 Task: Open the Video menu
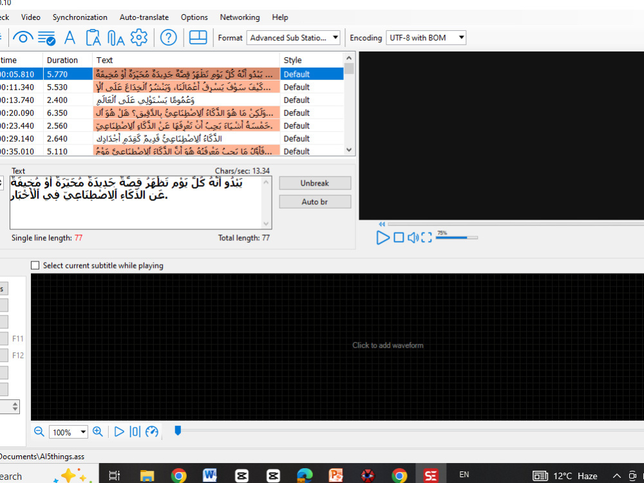click(31, 17)
